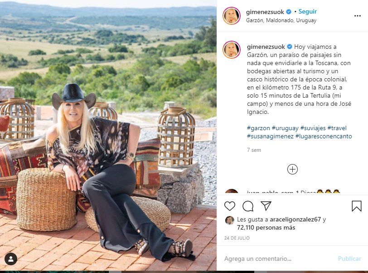Open the #susanagimenez hashtag
The width and height of the screenshot is (368, 273).
coord(270,136)
